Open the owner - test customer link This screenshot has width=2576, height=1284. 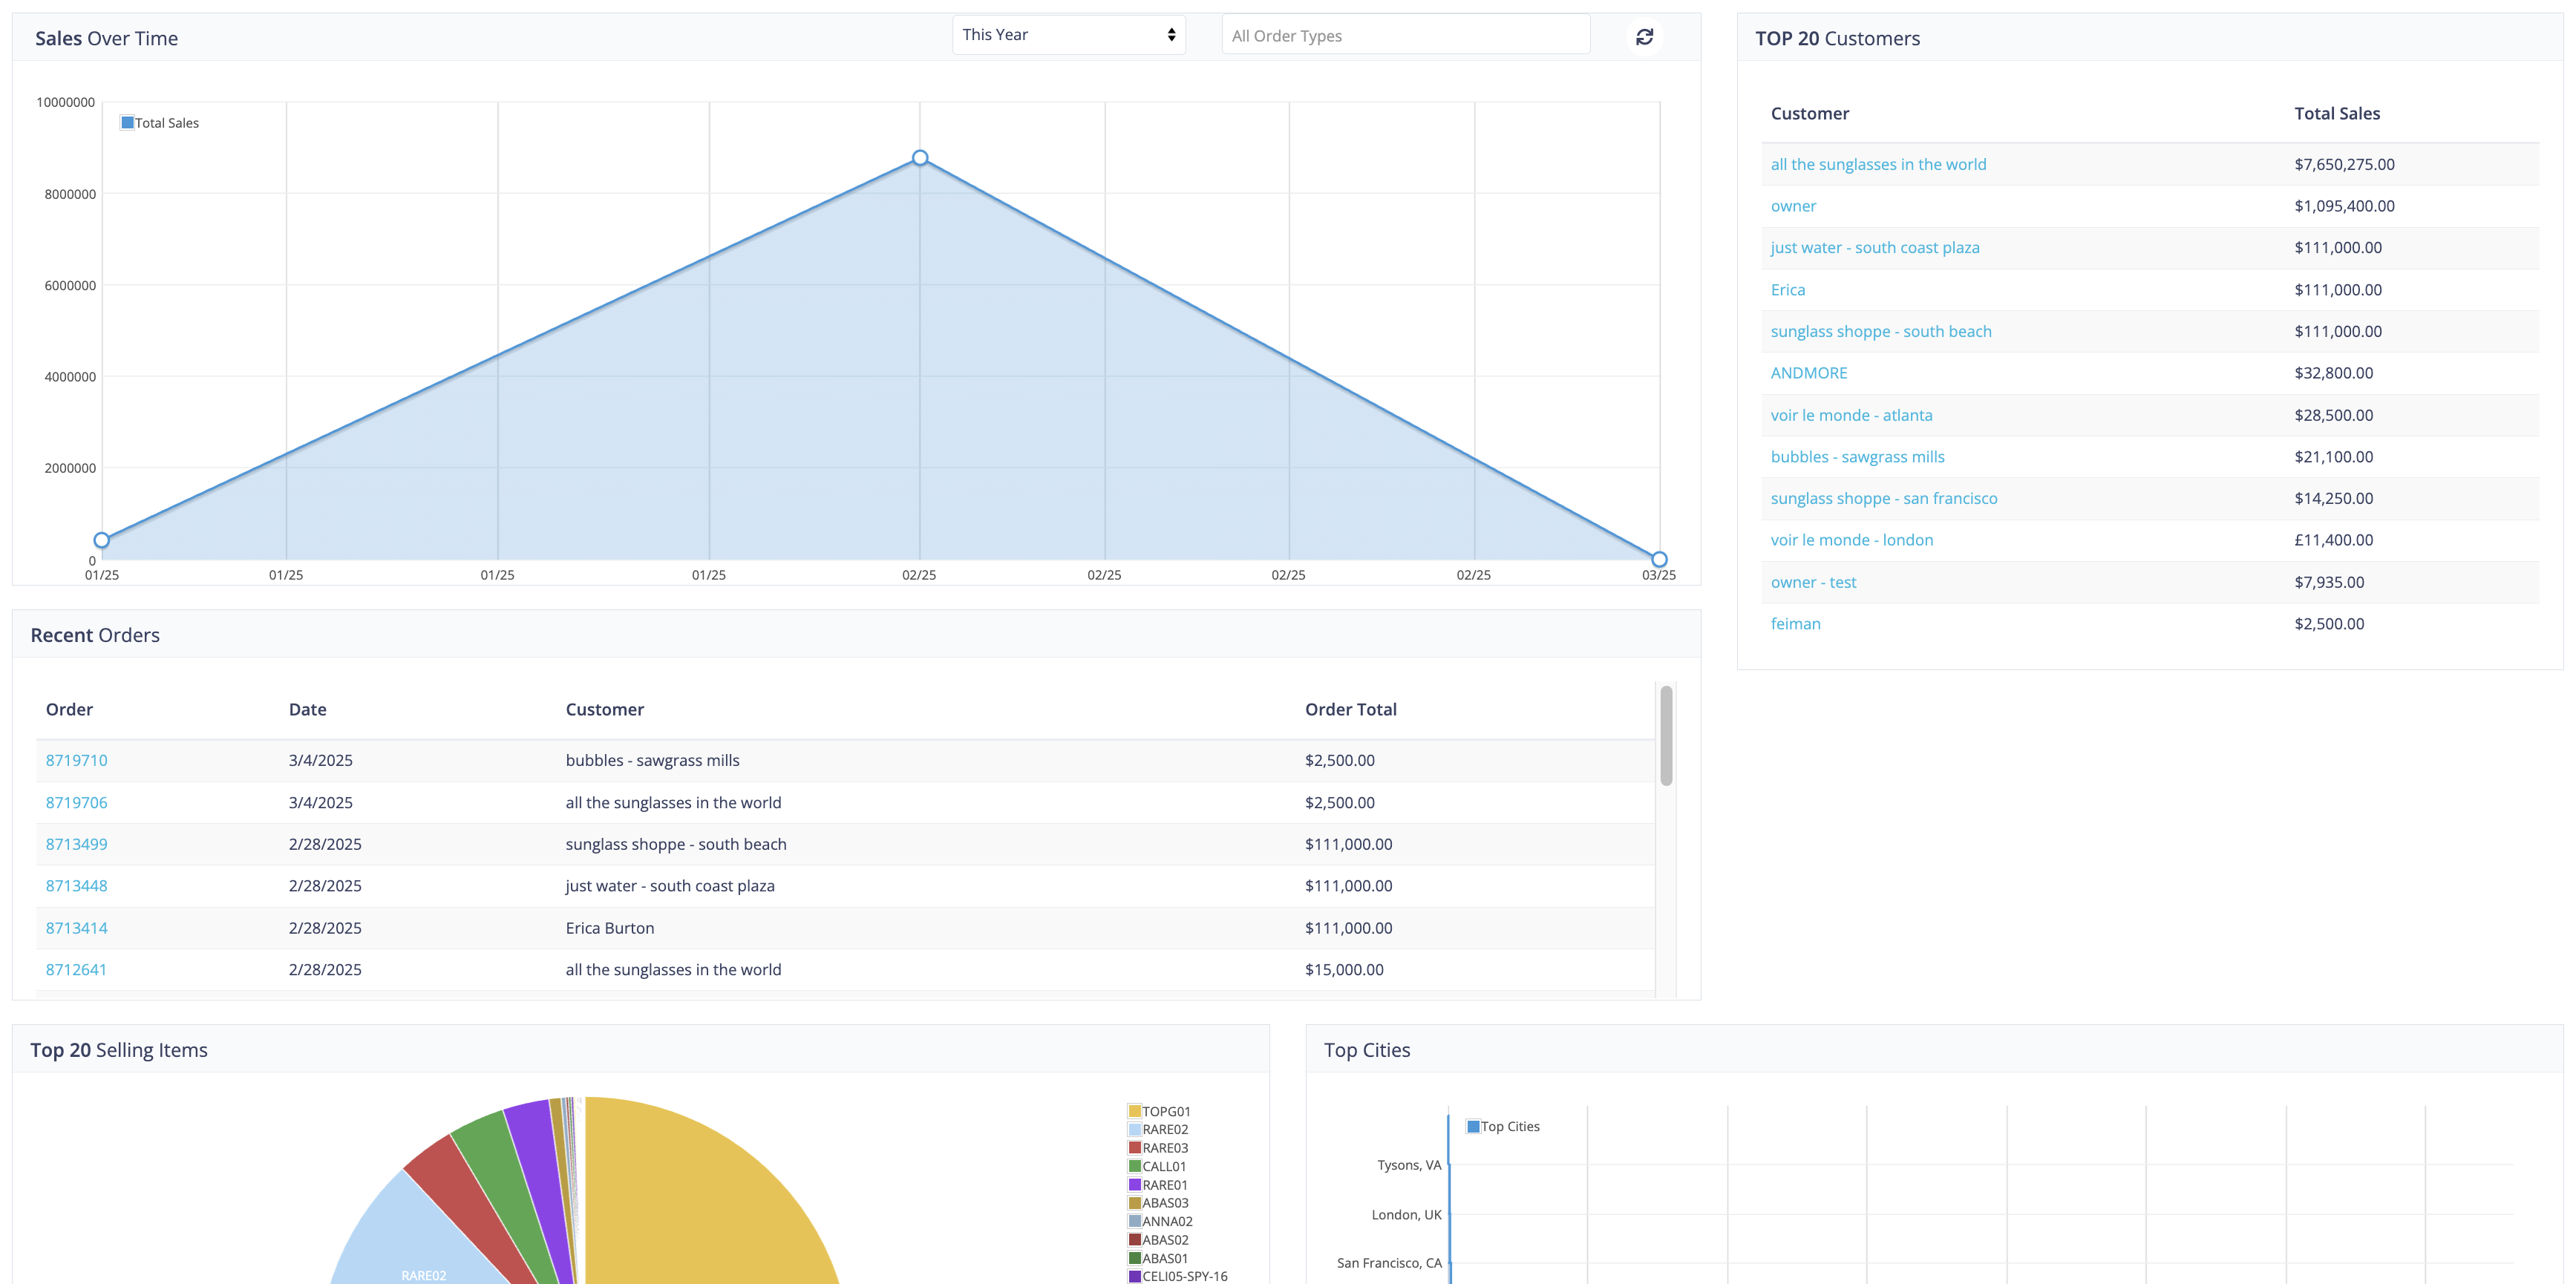1813,582
